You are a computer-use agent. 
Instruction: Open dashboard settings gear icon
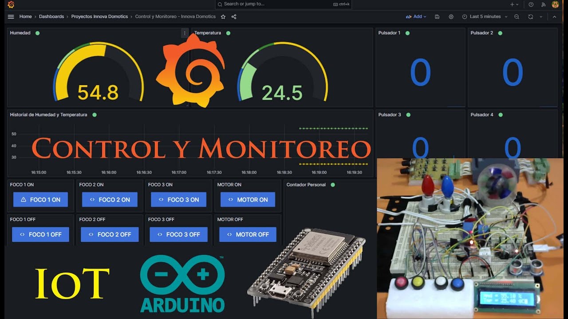pyautogui.click(x=451, y=16)
